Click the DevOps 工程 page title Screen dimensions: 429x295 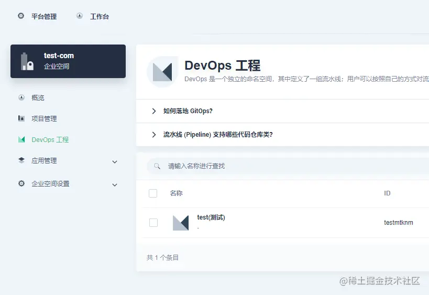(x=223, y=65)
